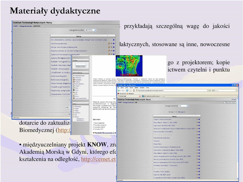This screenshot has width=243, height=182.
Task: Click Forum nauczycielskie in Administracja block
Action: tap(80, 98)
